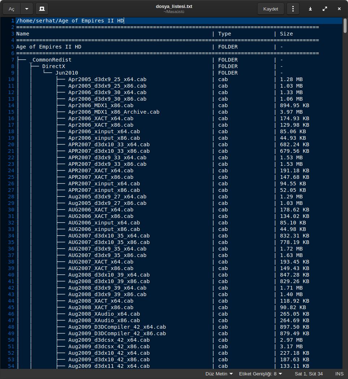The width and height of the screenshot is (348, 379).
Task: Click the dosya_listesi.txt title in header
Action: (174, 7)
